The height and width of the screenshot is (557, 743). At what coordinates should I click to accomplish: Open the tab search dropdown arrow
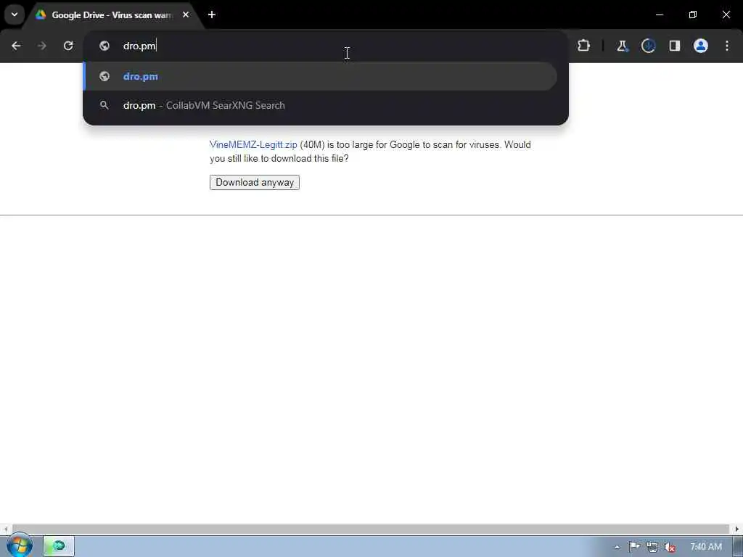click(x=15, y=15)
